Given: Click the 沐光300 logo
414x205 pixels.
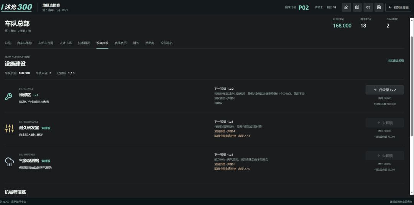Looking at the screenshot, I should click(x=16, y=7).
